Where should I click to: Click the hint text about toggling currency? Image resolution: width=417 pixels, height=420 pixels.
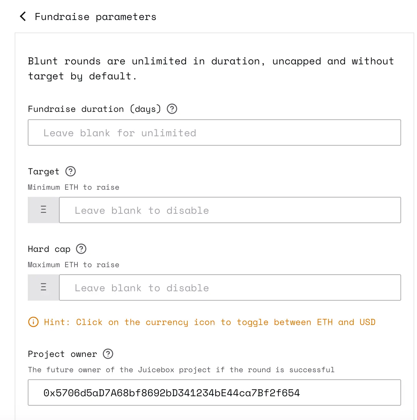click(x=210, y=322)
